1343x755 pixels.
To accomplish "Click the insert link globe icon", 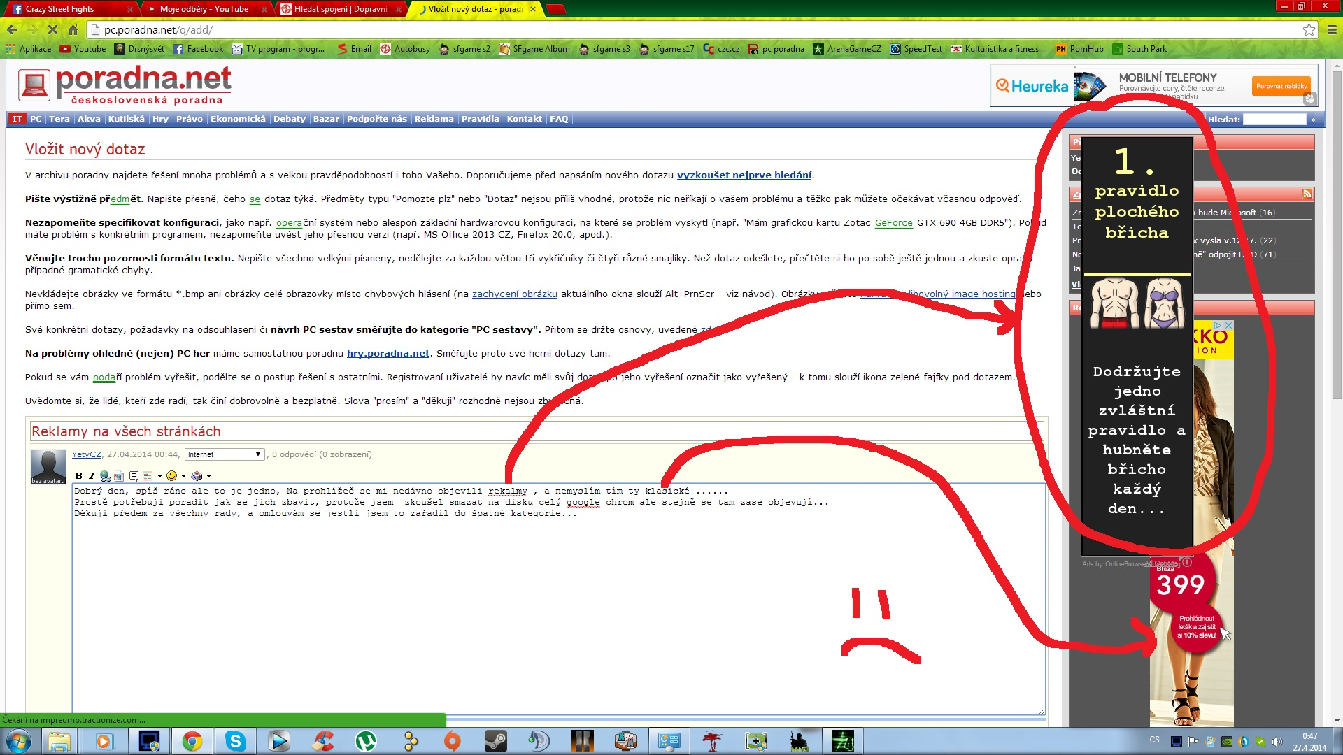I will coord(105,476).
